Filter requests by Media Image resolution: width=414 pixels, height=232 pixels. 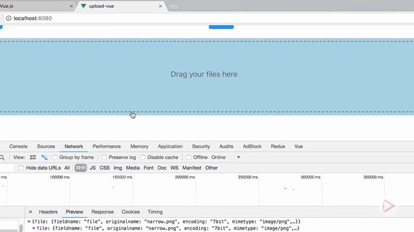(133, 168)
